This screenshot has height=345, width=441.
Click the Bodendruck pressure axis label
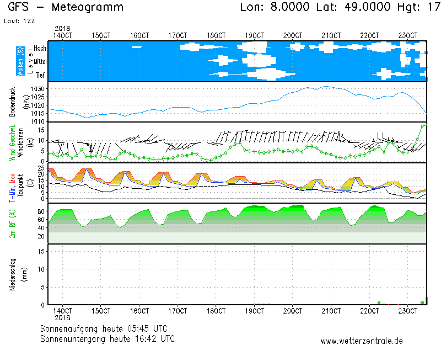[13, 102]
